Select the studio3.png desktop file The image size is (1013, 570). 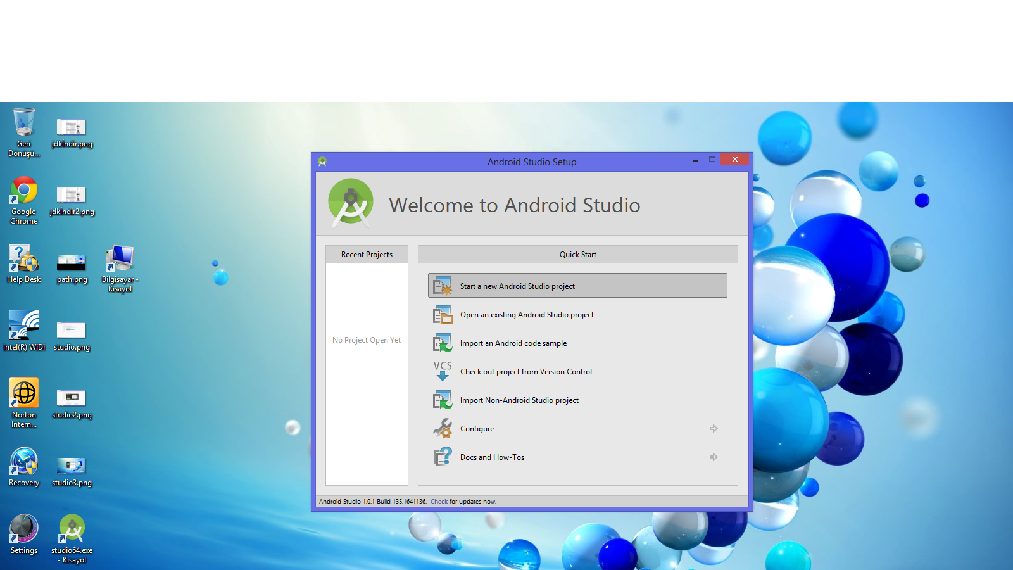(x=72, y=471)
